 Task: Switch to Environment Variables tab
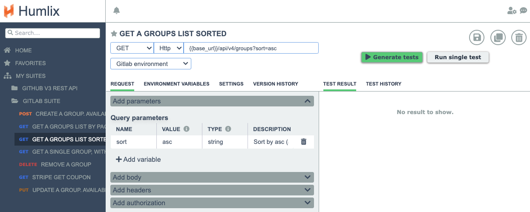(x=176, y=84)
